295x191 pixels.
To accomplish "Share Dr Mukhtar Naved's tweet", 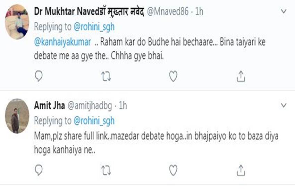I will tap(241, 76).
